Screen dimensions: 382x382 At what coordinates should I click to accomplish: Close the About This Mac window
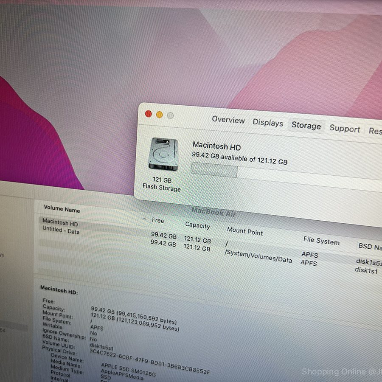click(149, 114)
